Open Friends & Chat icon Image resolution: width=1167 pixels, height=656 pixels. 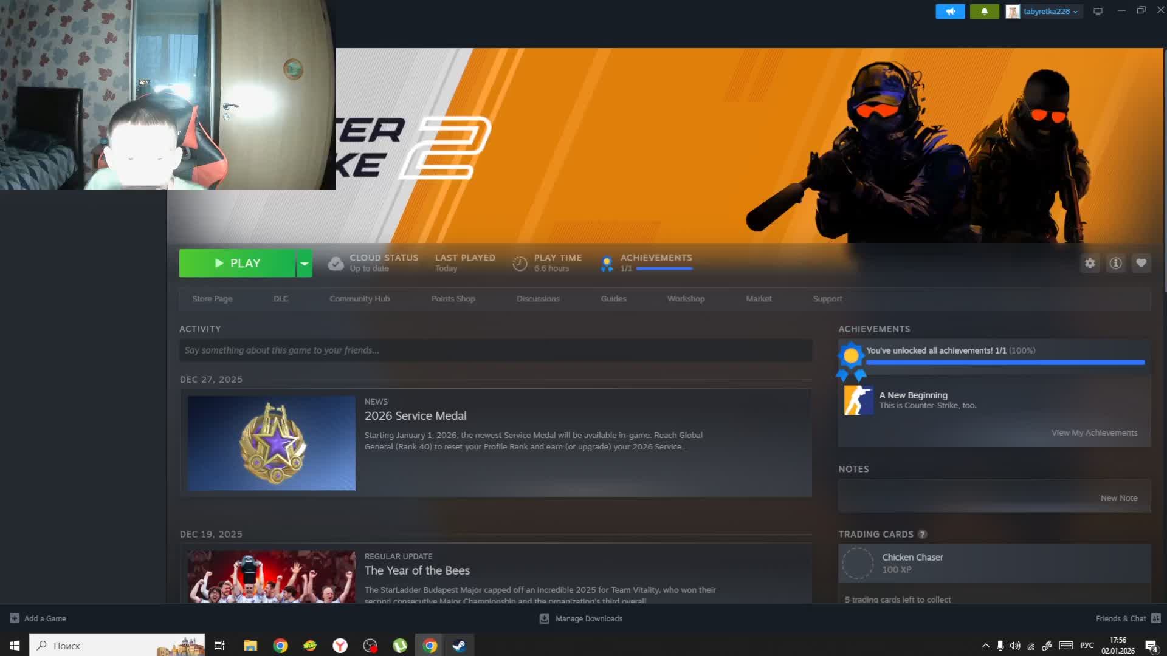point(1155,618)
